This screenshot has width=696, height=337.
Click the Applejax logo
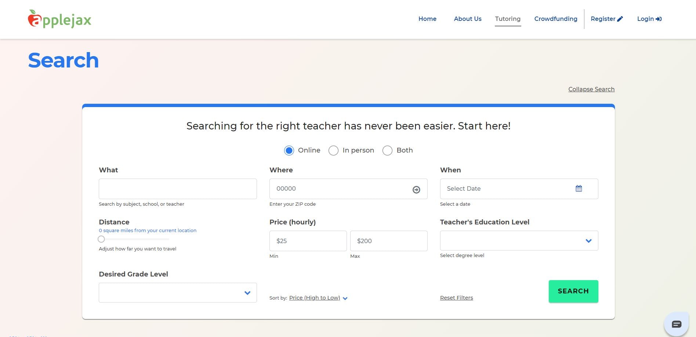(x=59, y=19)
